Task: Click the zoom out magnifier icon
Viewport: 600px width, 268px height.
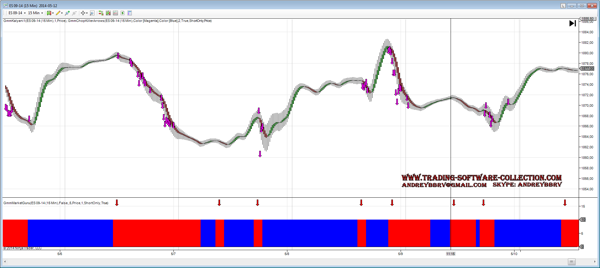Action: click(x=74, y=13)
